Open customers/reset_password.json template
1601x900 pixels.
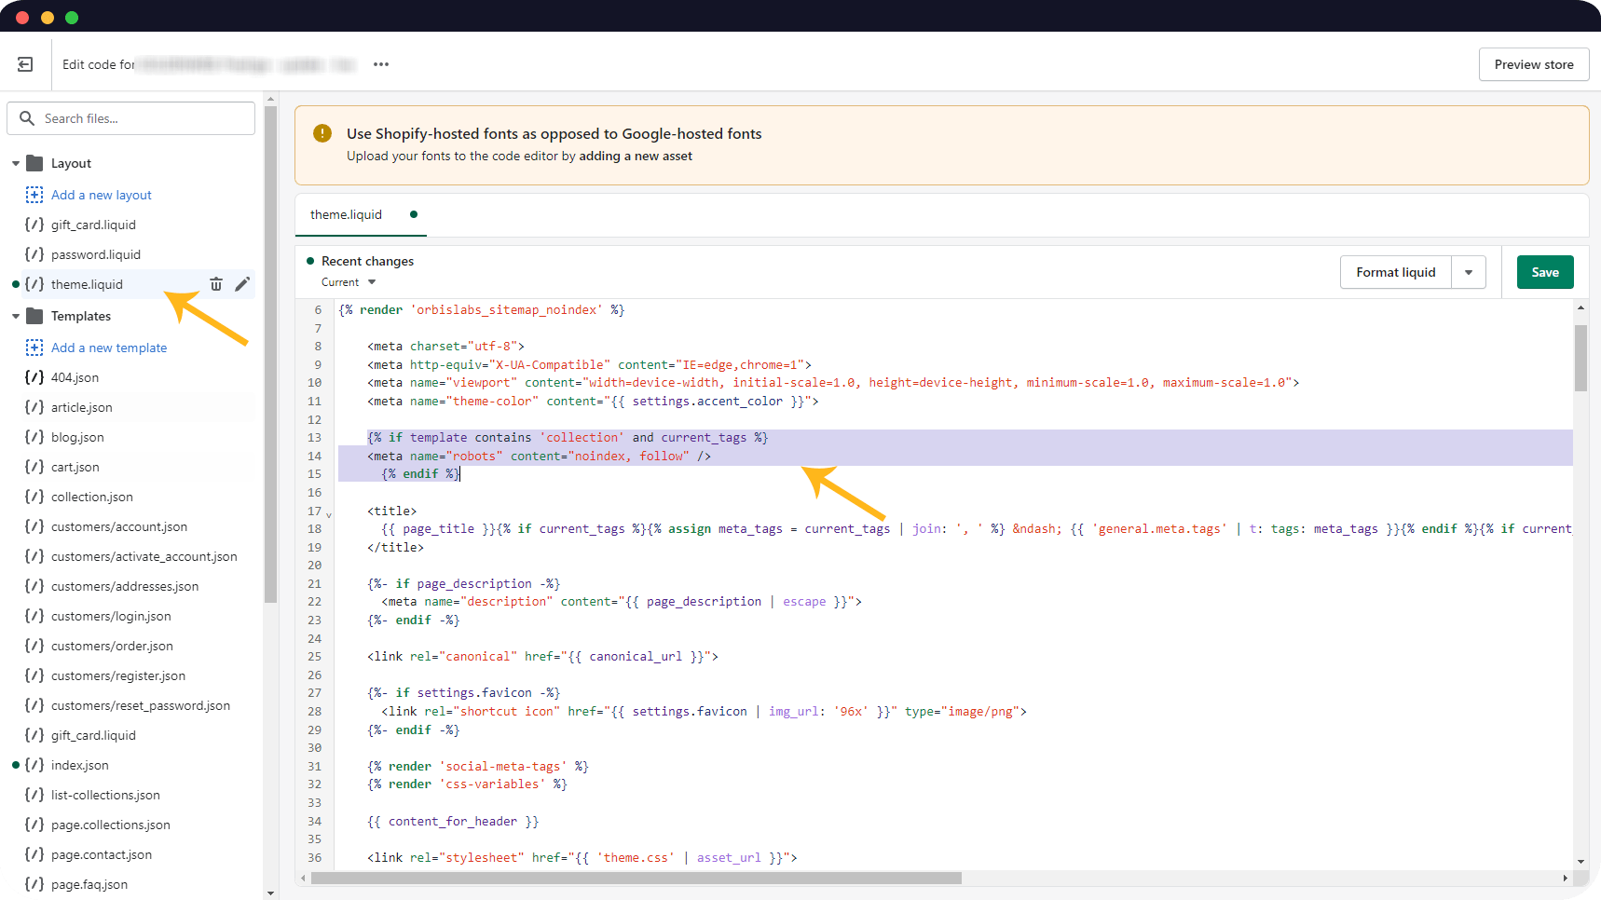[141, 705]
